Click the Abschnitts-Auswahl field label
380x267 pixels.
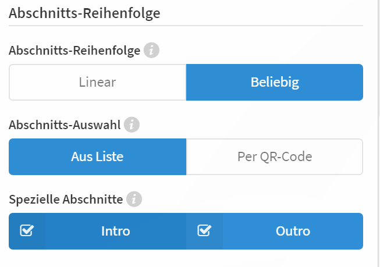pyautogui.click(x=65, y=125)
